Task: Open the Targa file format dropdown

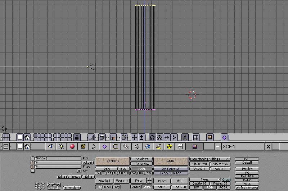Action: (x=205, y=179)
